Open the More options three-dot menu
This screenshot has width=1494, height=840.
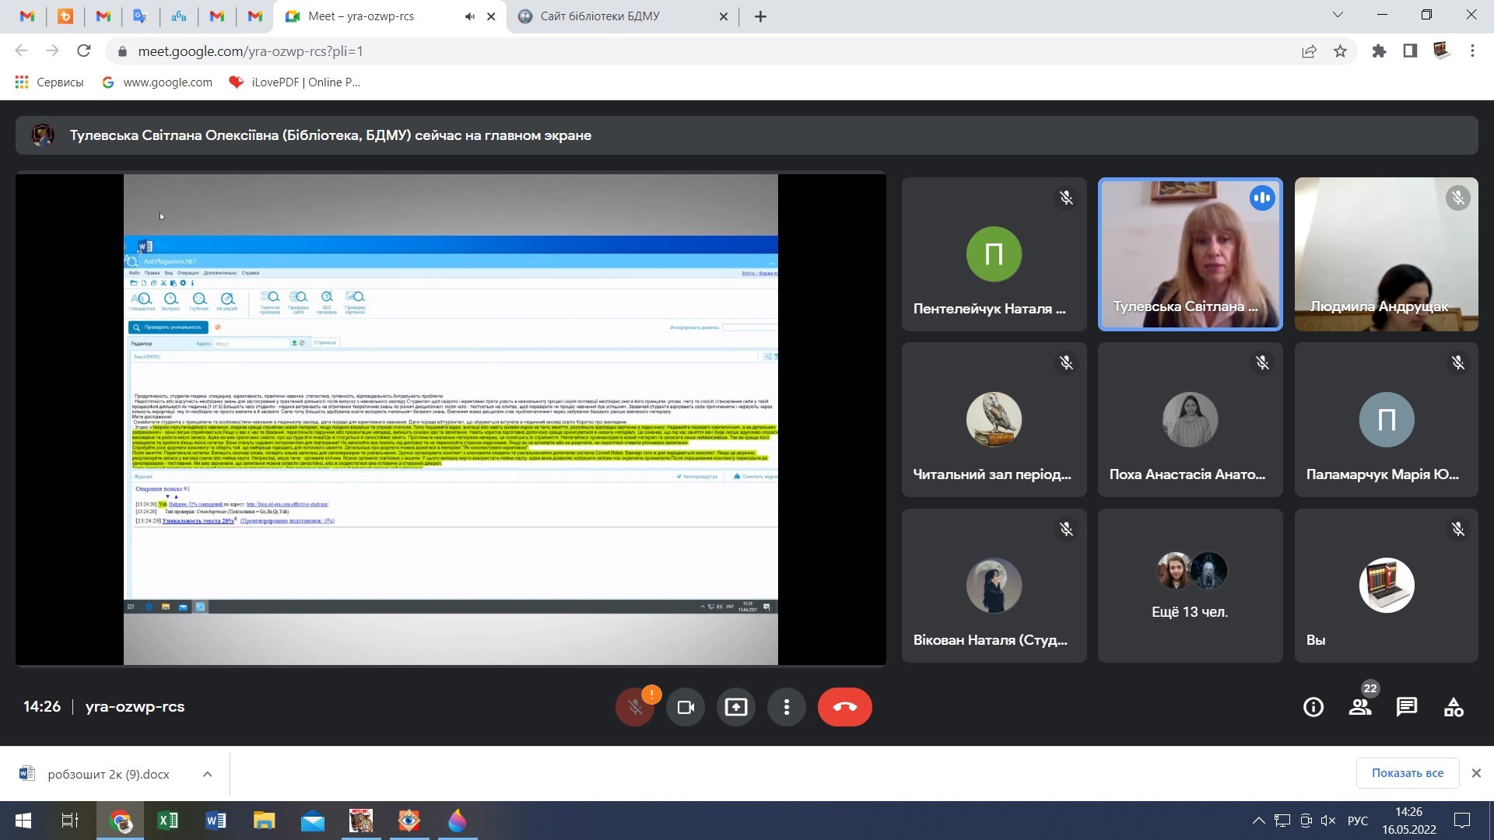[787, 707]
